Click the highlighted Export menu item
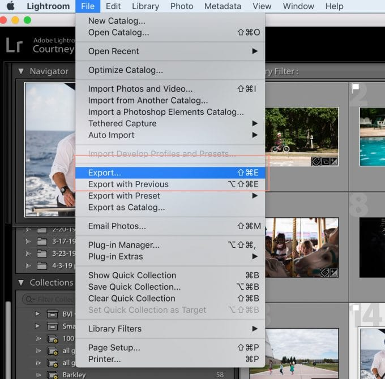 170,173
